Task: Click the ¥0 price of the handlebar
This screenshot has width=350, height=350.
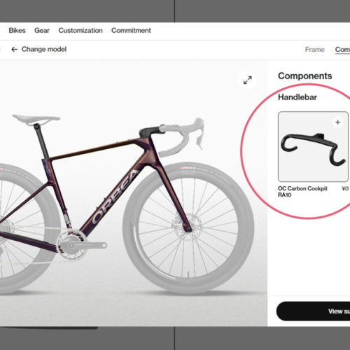Action: [345, 188]
